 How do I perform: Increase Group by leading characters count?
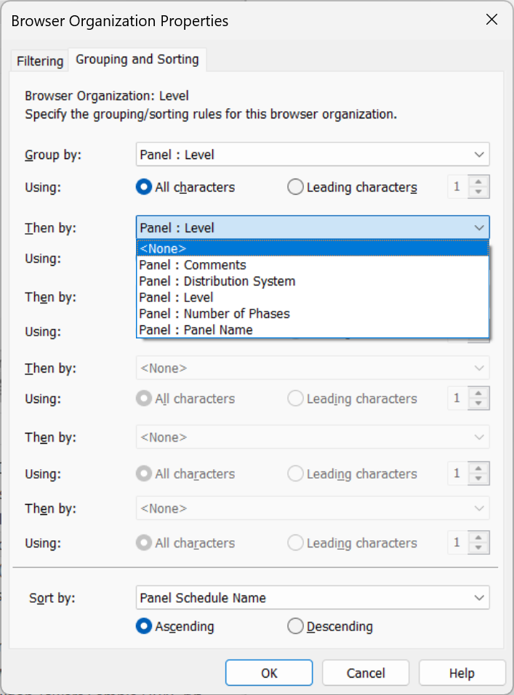pos(478,182)
